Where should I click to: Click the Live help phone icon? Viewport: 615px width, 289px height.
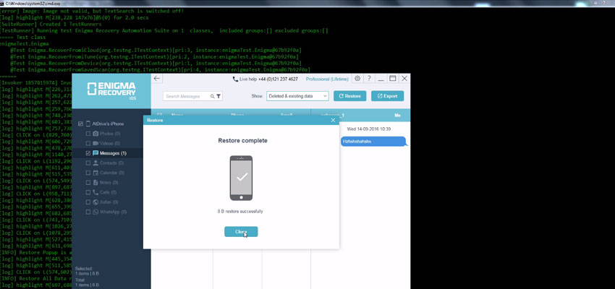pos(235,79)
